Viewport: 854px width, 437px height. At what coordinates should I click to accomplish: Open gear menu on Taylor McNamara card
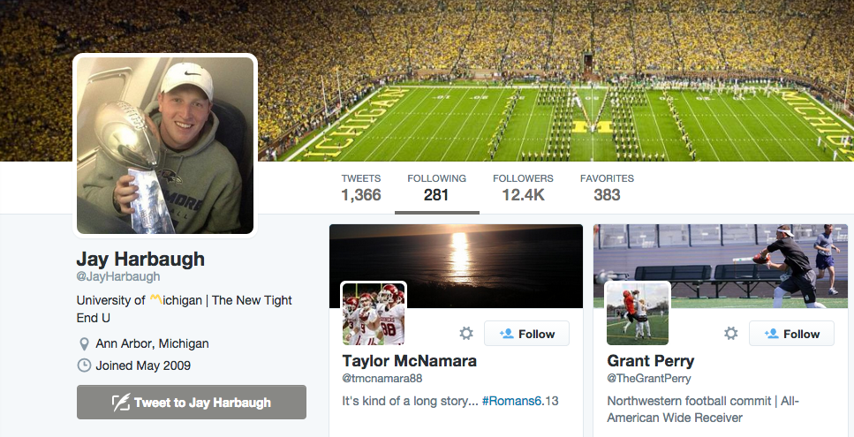coord(466,334)
